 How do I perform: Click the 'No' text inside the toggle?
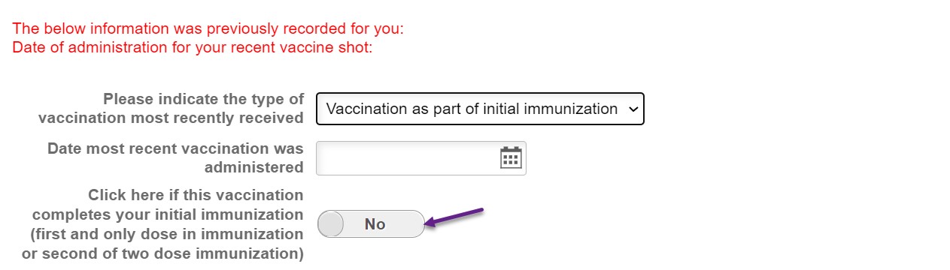point(375,224)
